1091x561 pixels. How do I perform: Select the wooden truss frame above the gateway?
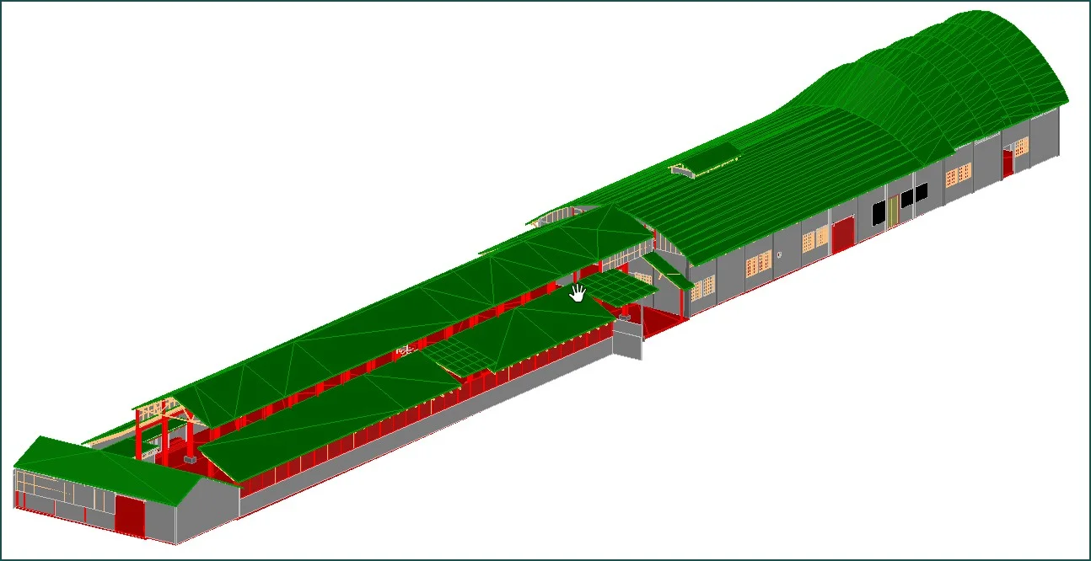click(x=160, y=409)
